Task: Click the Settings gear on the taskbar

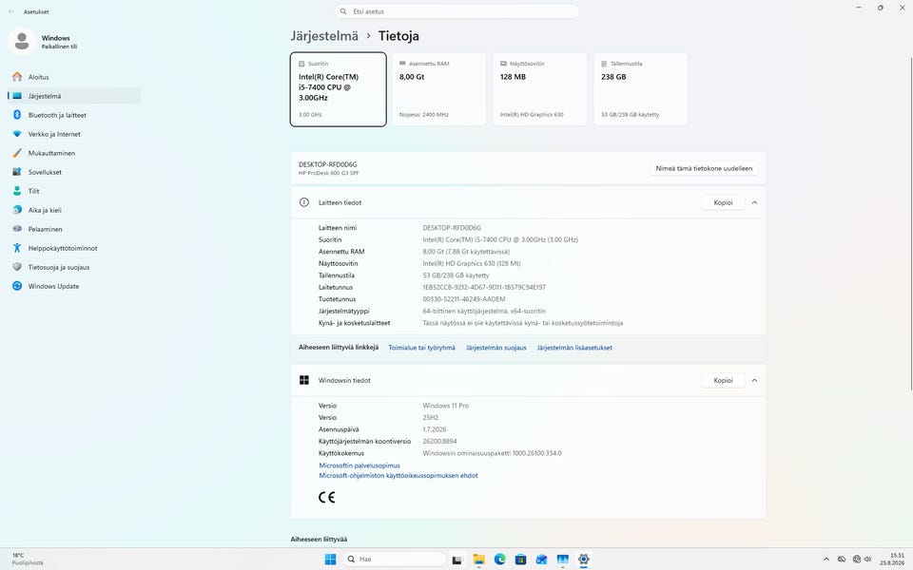Action: click(x=583, y=560)
